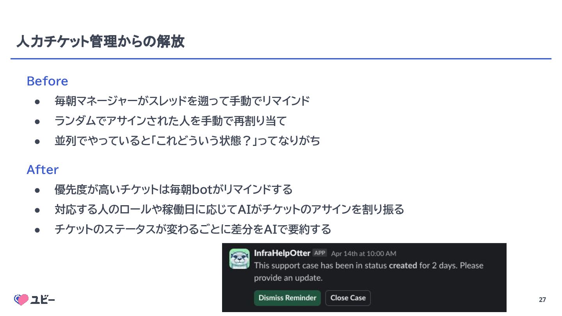The width and height of the screenshot is (562, 316).
Task: Click the APP badge beside InfraHelpOtter
Action: click(320, 253)
